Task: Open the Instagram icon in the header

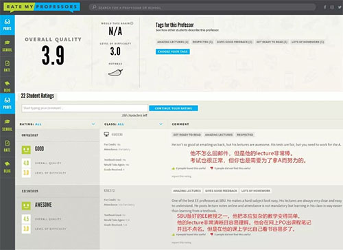Action: pos(332,8)
